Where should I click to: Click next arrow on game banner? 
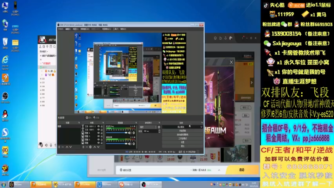pyautogui.click(x=252, y=83)
